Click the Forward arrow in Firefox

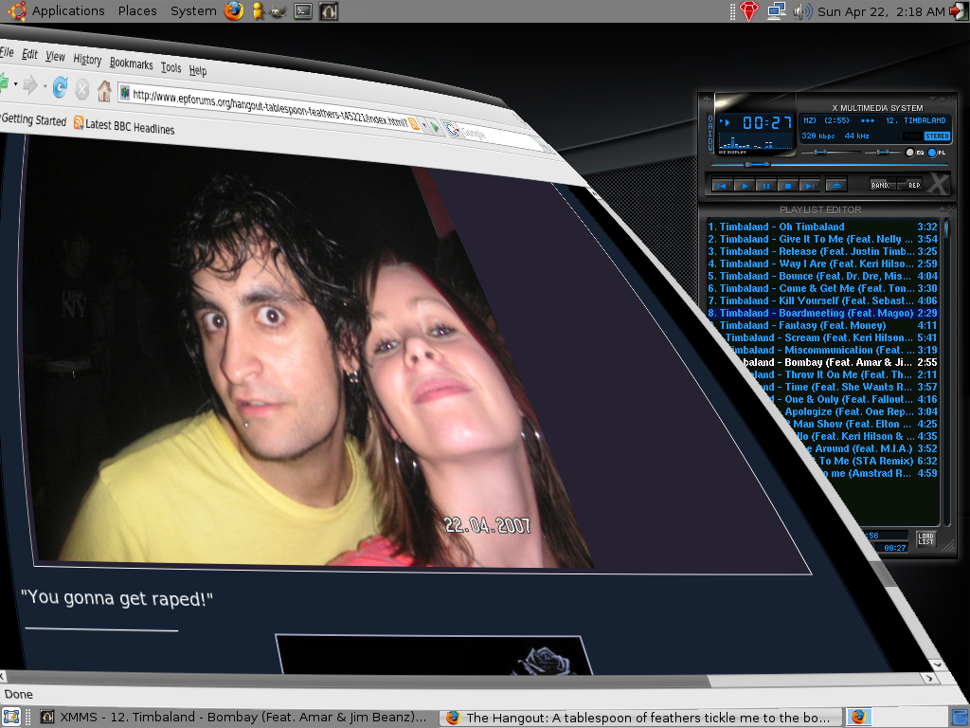pos(29,84)
